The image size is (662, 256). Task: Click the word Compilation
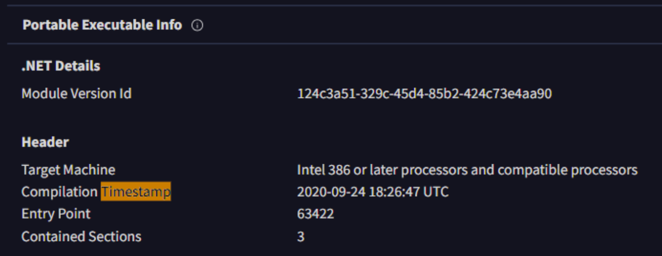59,192
